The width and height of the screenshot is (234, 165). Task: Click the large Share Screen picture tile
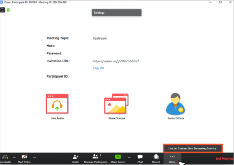(116, 104)
